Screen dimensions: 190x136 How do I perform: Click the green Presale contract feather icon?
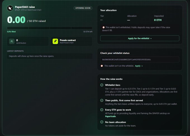pyautogui.click(x=55, y=41)
